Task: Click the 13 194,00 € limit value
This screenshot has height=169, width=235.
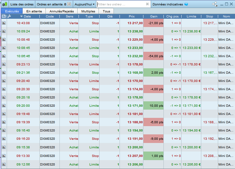Action: pyautogui.click(x=191, y=130)
